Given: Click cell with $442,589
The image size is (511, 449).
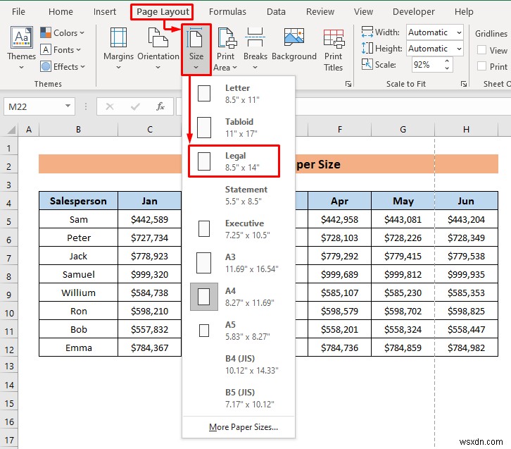Looking at the screenshot, I should click(x=149, y=219).
